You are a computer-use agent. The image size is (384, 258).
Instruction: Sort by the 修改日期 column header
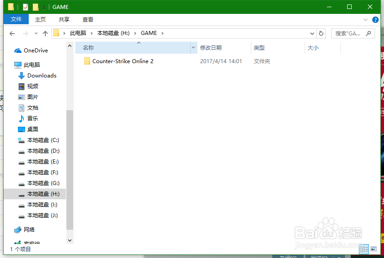click(224, 47)
